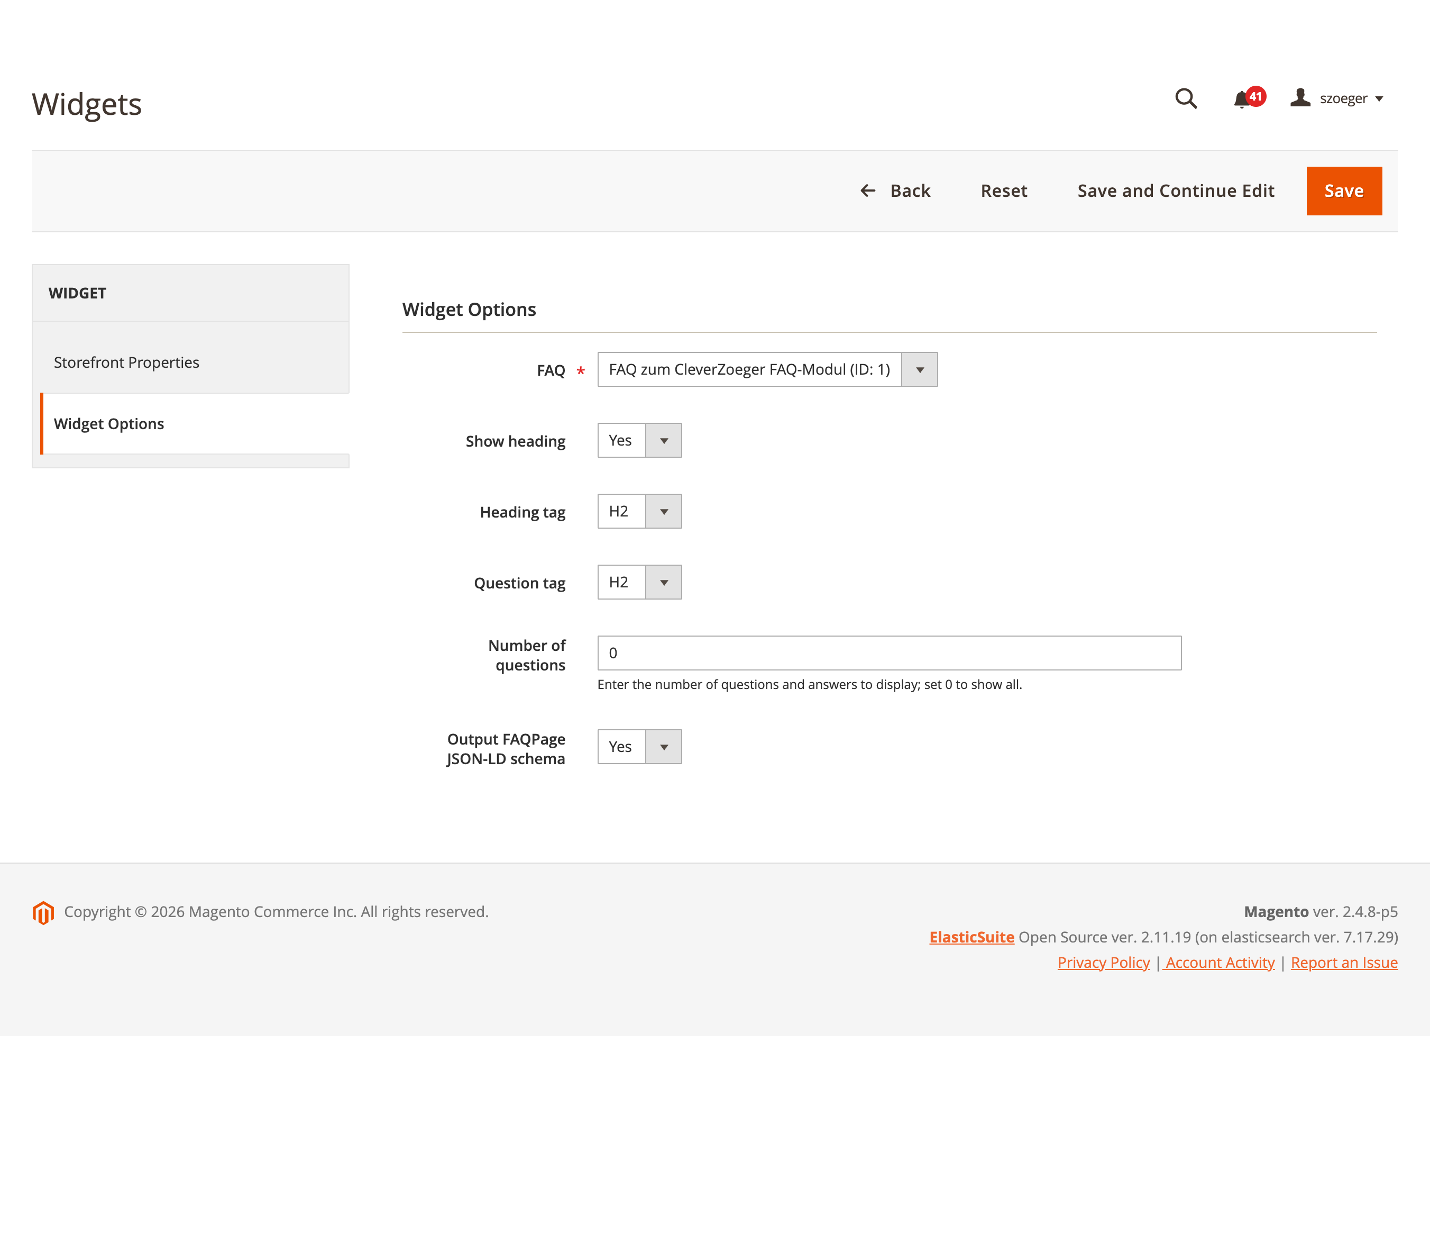This screenshot has height=1233, width=1430.
Task: Click the Heading tag label
Action: pos(523,513)
